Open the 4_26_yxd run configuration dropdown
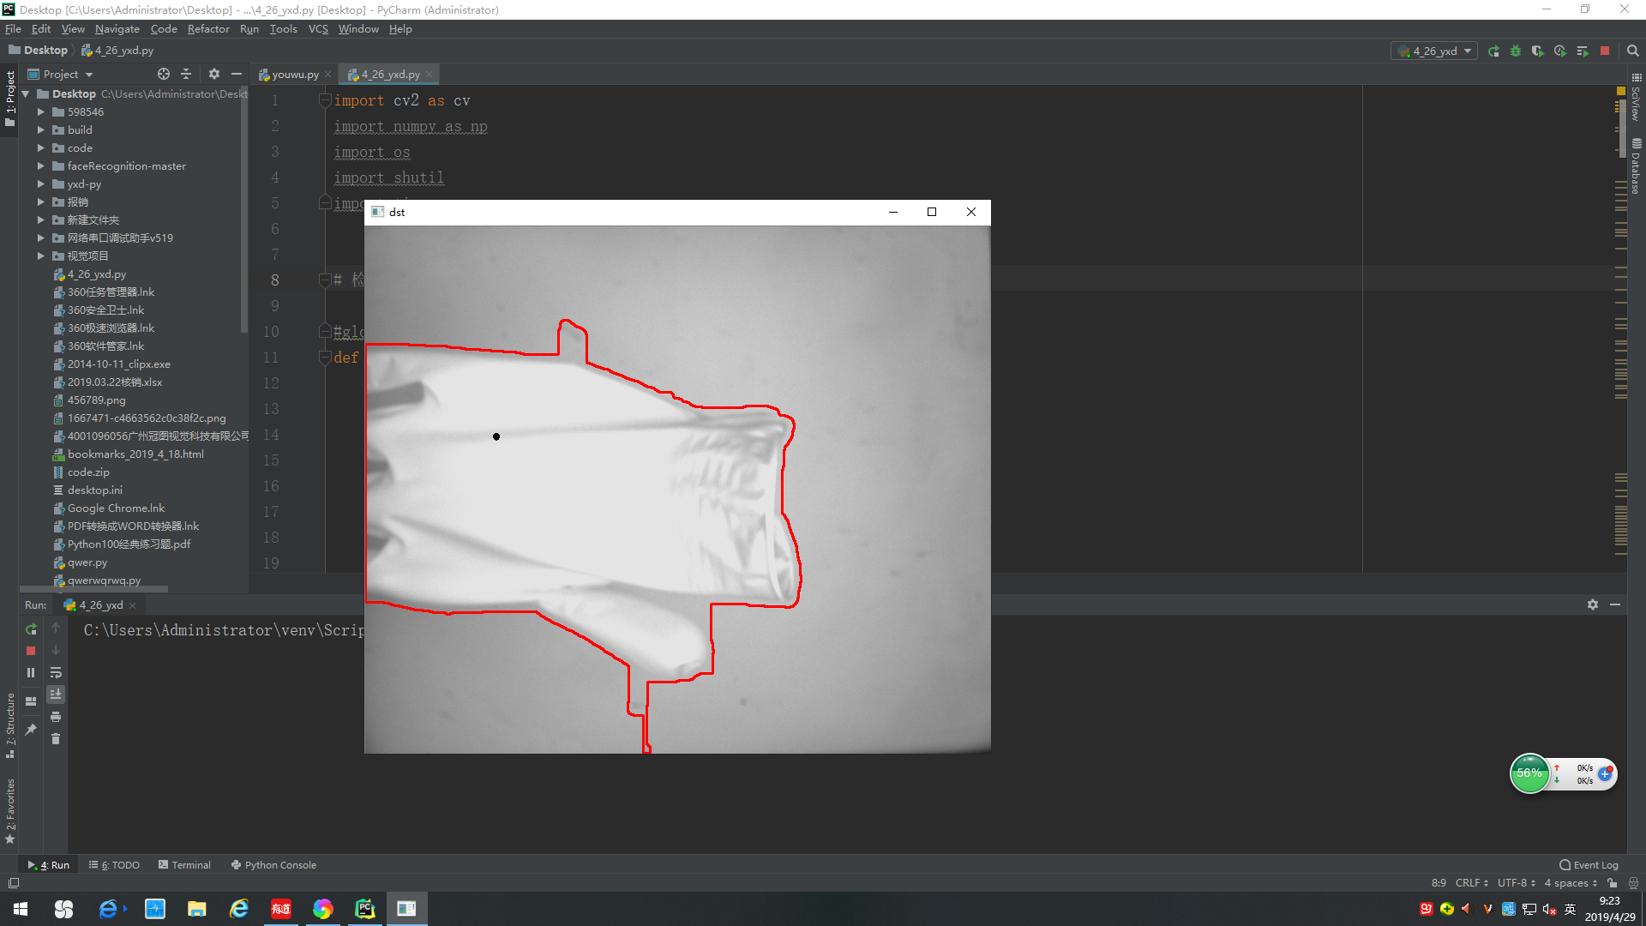1646x926 pixels. [1434, 51]
